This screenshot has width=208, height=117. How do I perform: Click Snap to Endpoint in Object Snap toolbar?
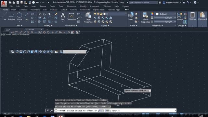(21, 32)
